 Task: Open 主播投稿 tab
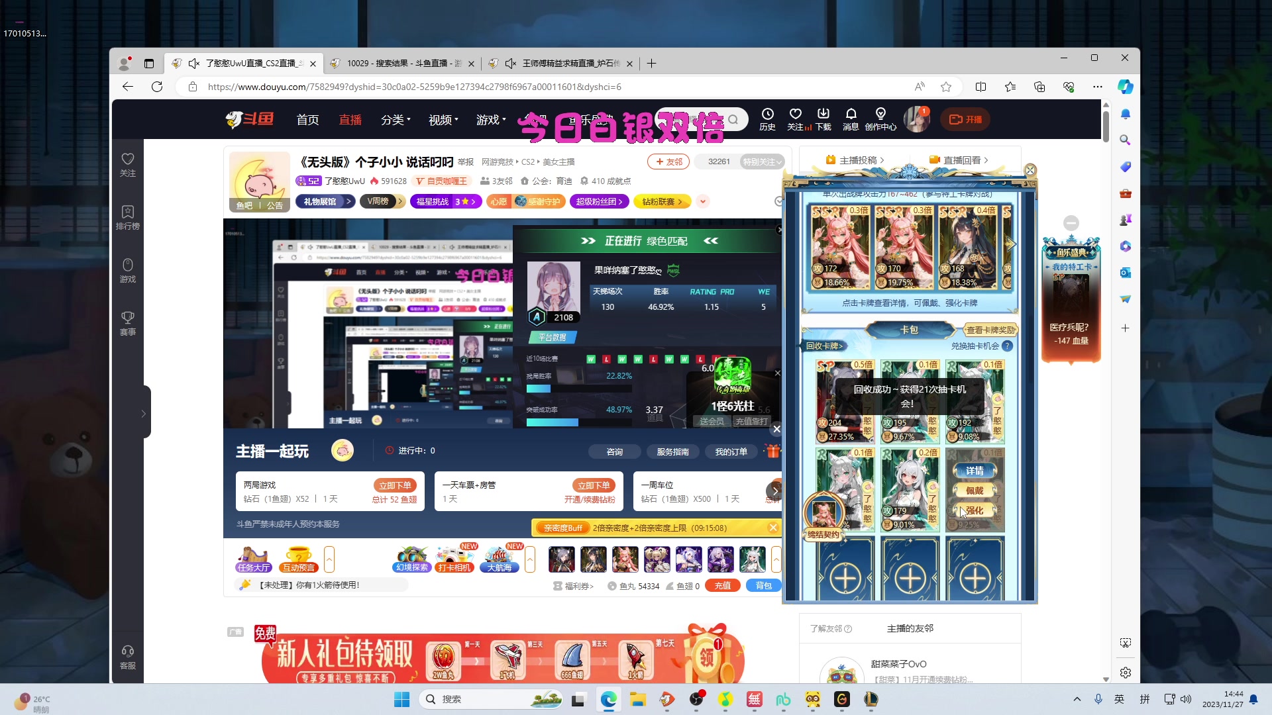point(855,160)
